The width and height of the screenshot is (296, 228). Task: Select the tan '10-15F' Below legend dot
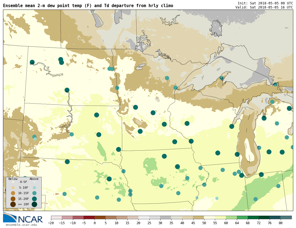click(13, 193)
